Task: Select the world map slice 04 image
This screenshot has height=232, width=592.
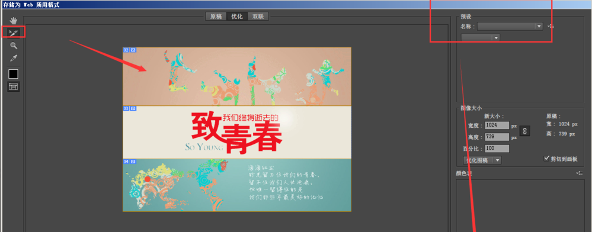Action: 236,185
